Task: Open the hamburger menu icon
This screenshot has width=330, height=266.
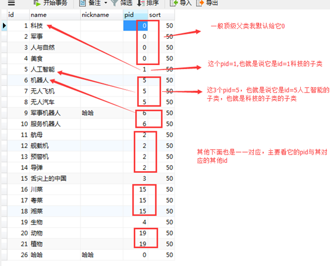Action: 11,3
